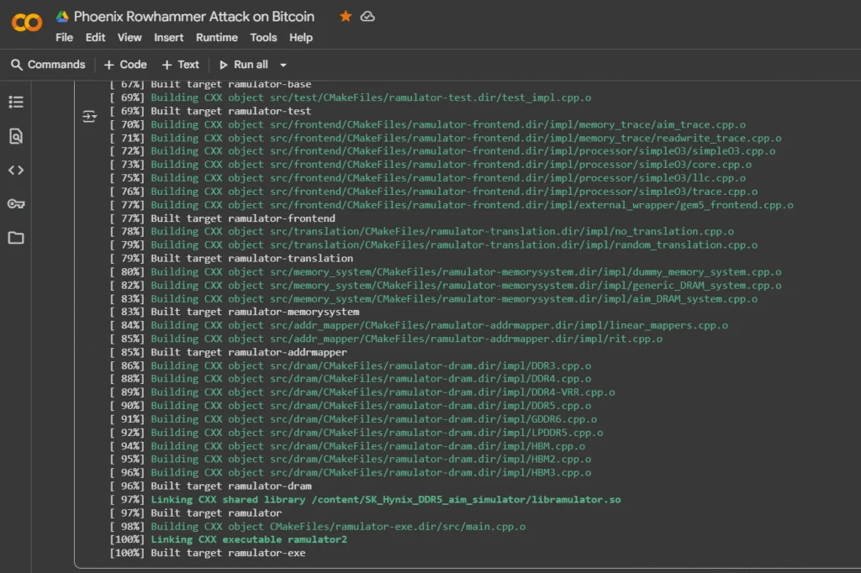Click the linear_mappers.cpp.o build output line
This screenshot has height=573, width=861.
click(x=419, y=325)
